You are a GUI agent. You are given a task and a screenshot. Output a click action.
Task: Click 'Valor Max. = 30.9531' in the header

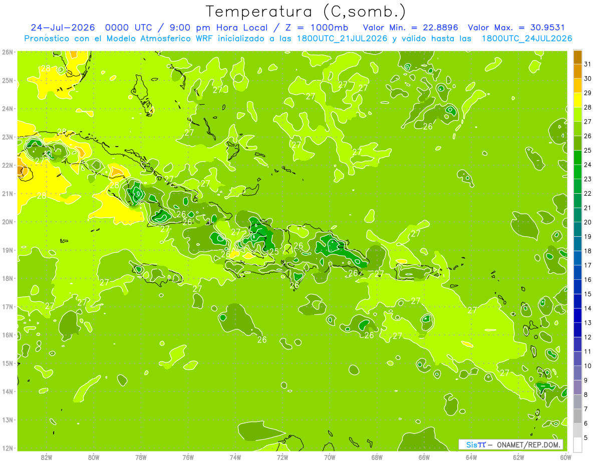coord(516,28)
